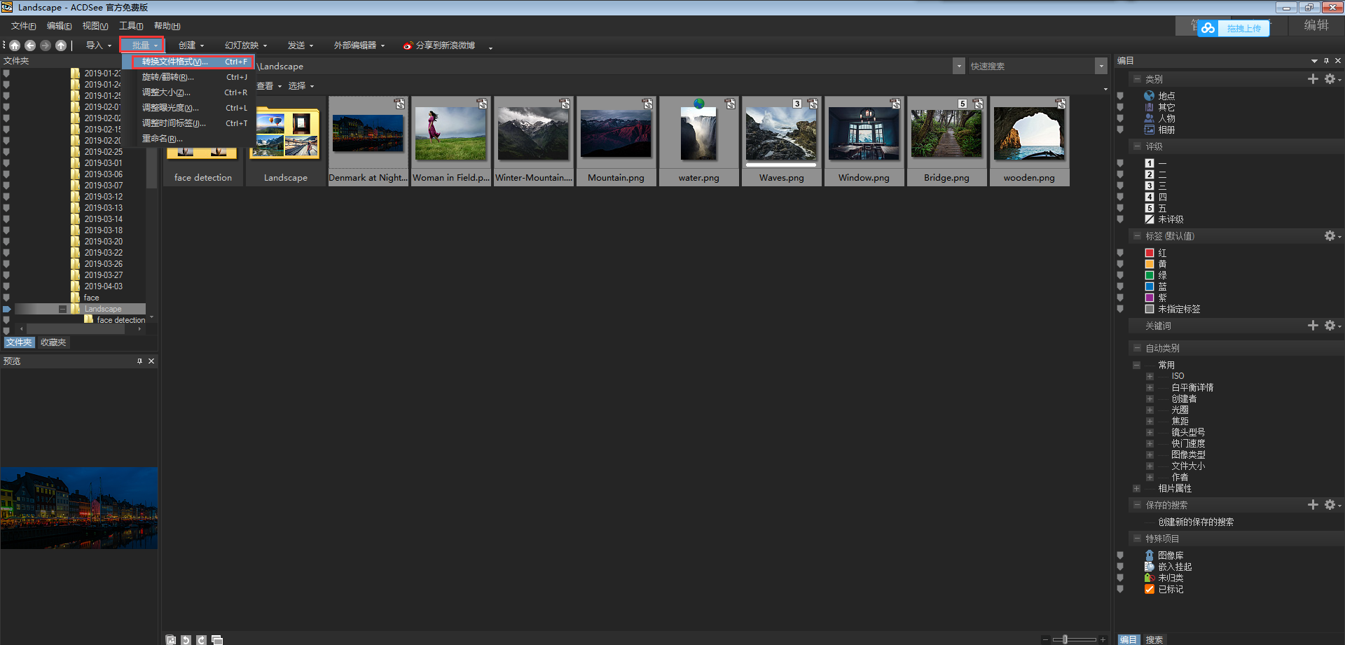Expand the ISO auto category node

[x=1150, y=376]
